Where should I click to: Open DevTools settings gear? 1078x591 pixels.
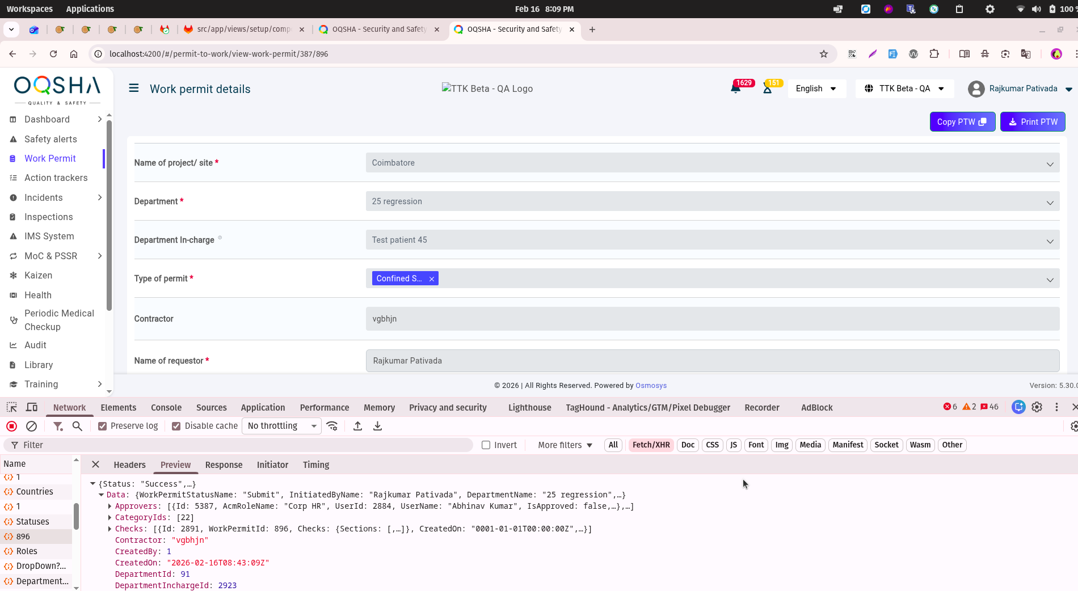[1037, 407]
